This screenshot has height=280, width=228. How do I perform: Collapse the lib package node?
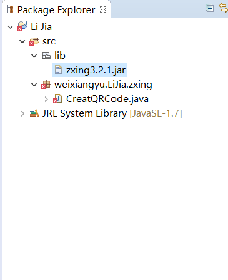click(x=34, y=56)
